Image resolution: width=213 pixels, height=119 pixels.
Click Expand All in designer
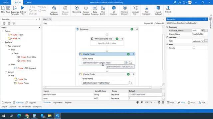pyautogui.click(x=149, y=23)
